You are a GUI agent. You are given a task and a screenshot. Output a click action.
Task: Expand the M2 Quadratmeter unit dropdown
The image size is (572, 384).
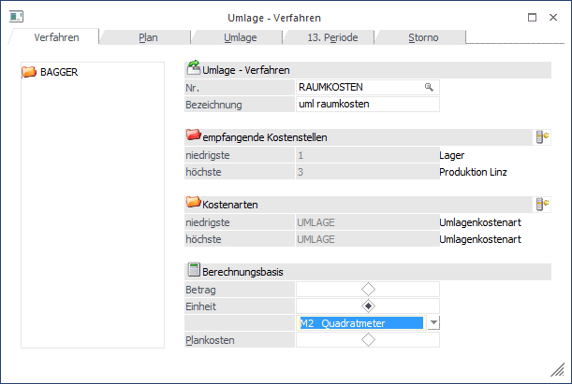[x=433, y=323]
